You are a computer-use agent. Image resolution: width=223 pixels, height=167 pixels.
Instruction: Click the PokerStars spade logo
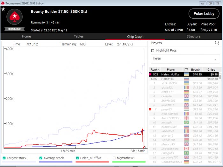15,17
